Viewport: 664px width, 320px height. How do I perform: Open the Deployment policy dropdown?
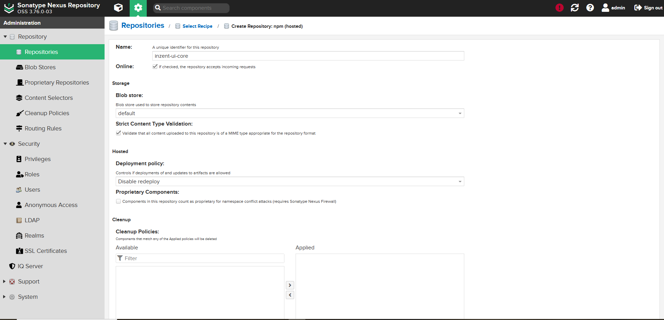(460, 181)
